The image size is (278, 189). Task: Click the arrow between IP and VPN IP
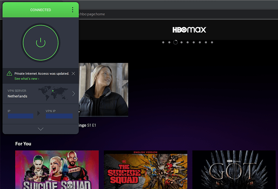(x=39, y=113)
